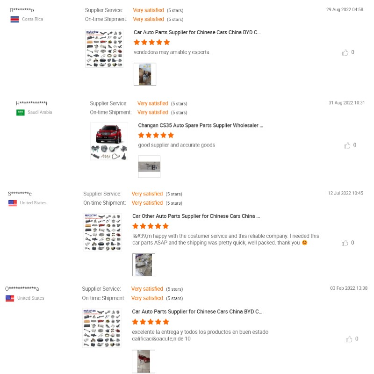The height and width of the screenshot is (374, 374).
Task: View red Changan CS35 product image
Action: (109, 141)
